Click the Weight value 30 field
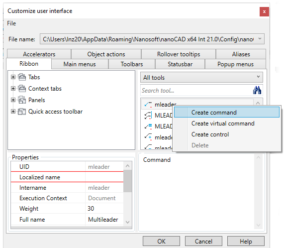This screenshot has width=284, height=248. (x=104, y=209)
